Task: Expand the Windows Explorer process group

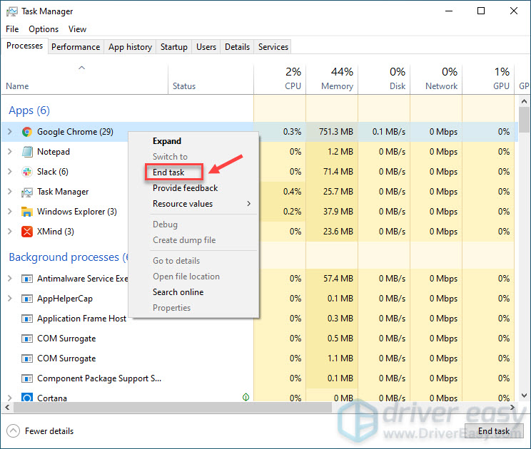Action: coord(9,212)
